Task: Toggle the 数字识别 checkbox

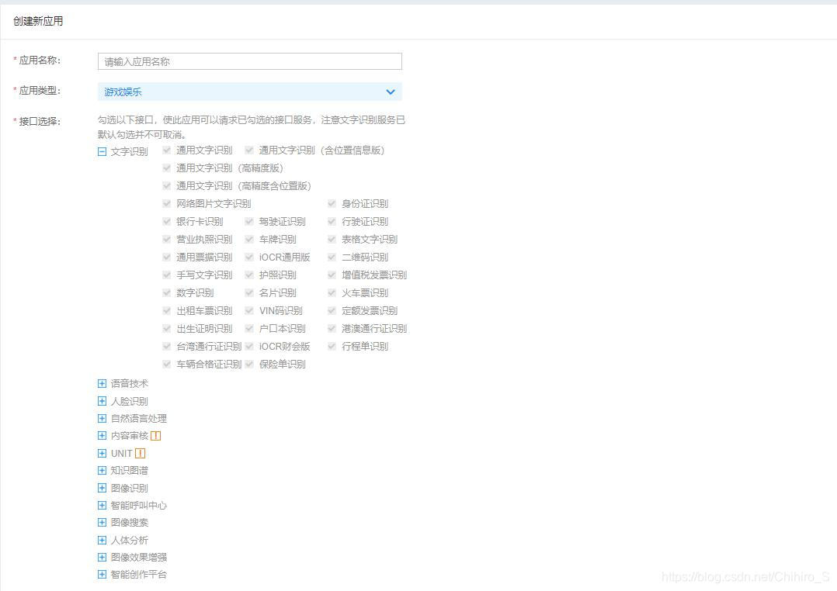Action: point(166,293)
